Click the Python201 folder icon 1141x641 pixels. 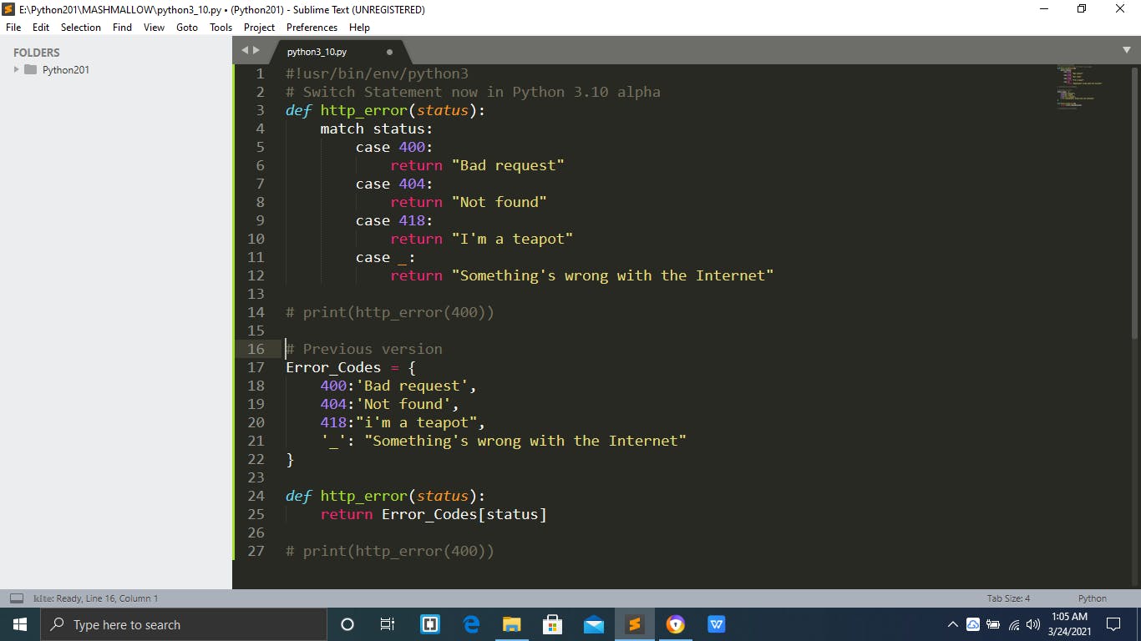[30, 69]
